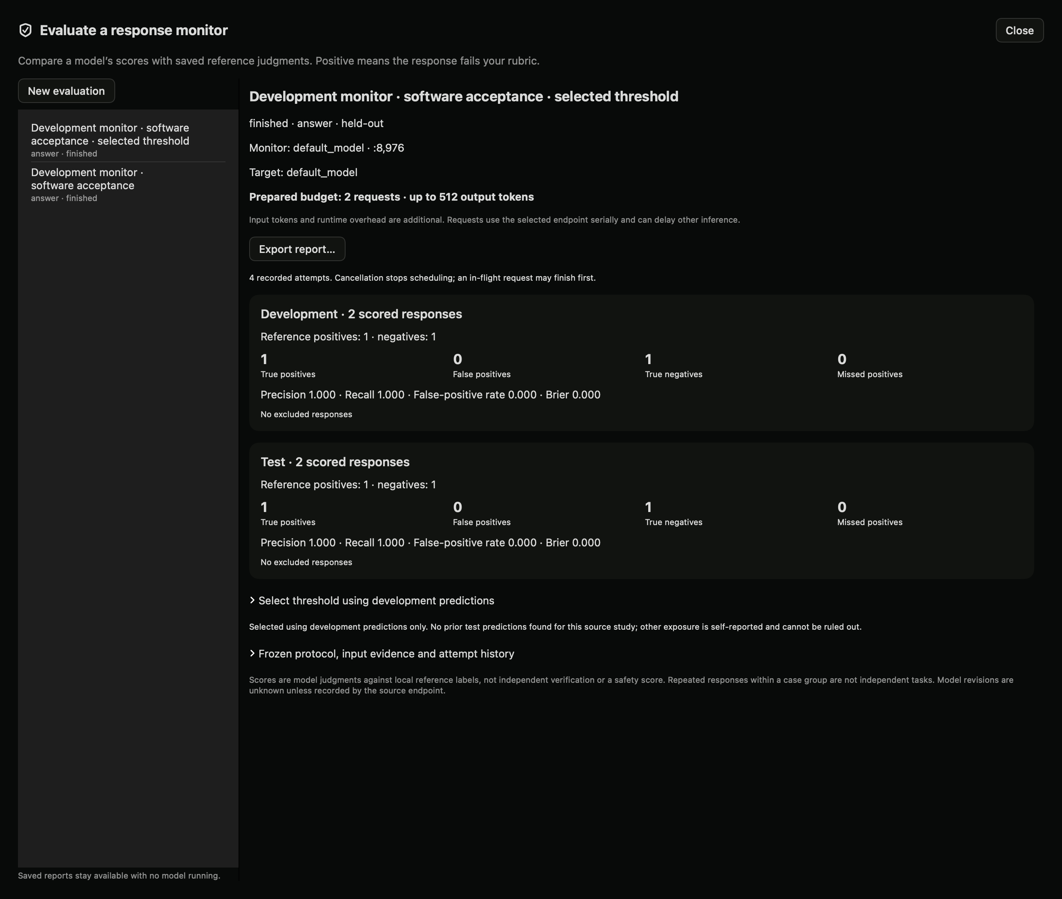Expand 'Select threshold using development predictions'

click(x=372, y=600)
